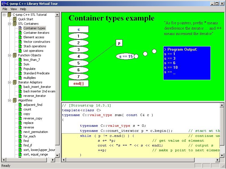Open the Help menu
This screenshot has height=169, width=226.
click(23, 9)
